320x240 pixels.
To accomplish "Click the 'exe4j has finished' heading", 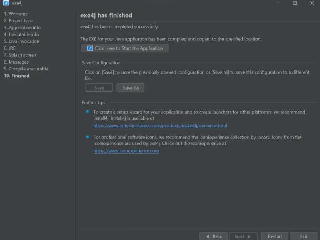I will click(106, 15).
